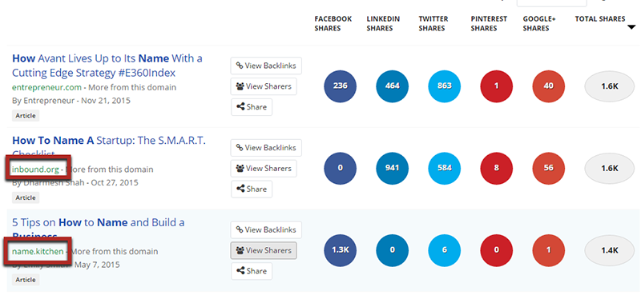Click Pinterest shares circle showing 8

pyautogui.click(x=496, y=168)
